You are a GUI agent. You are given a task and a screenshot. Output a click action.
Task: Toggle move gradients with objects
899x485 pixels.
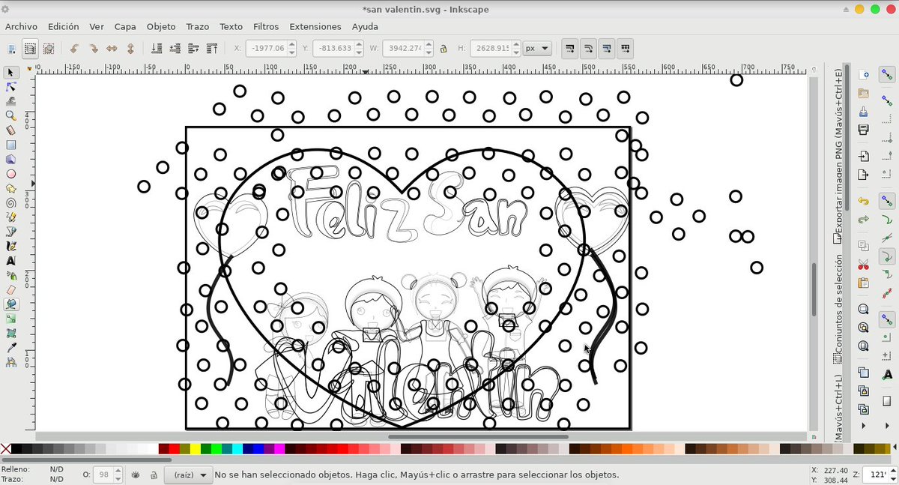[607, 48]
